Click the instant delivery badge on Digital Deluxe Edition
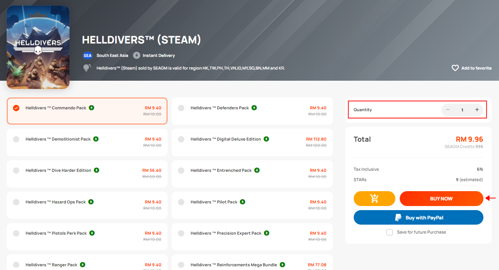Viewport: 499px width, 270px height. [x=266, y=139]
